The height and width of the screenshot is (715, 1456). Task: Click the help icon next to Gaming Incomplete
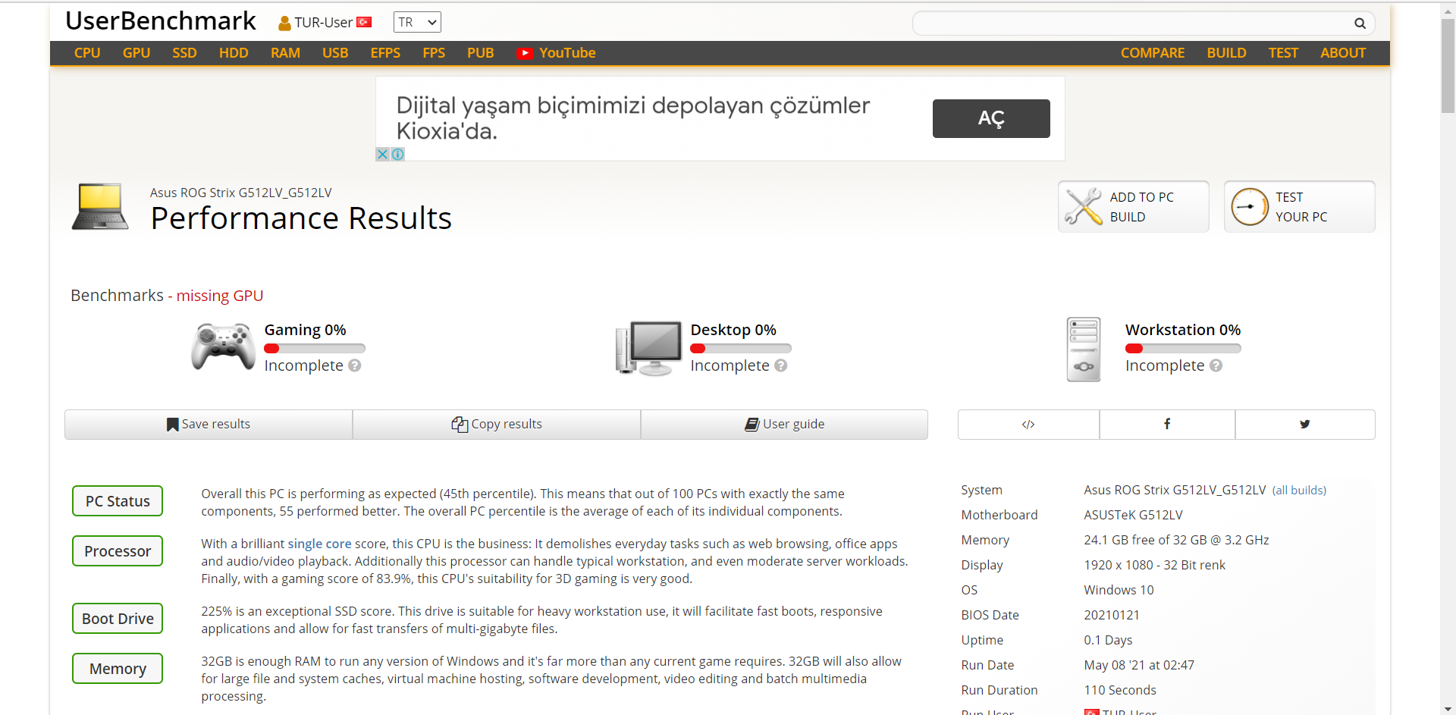[355, 365]
